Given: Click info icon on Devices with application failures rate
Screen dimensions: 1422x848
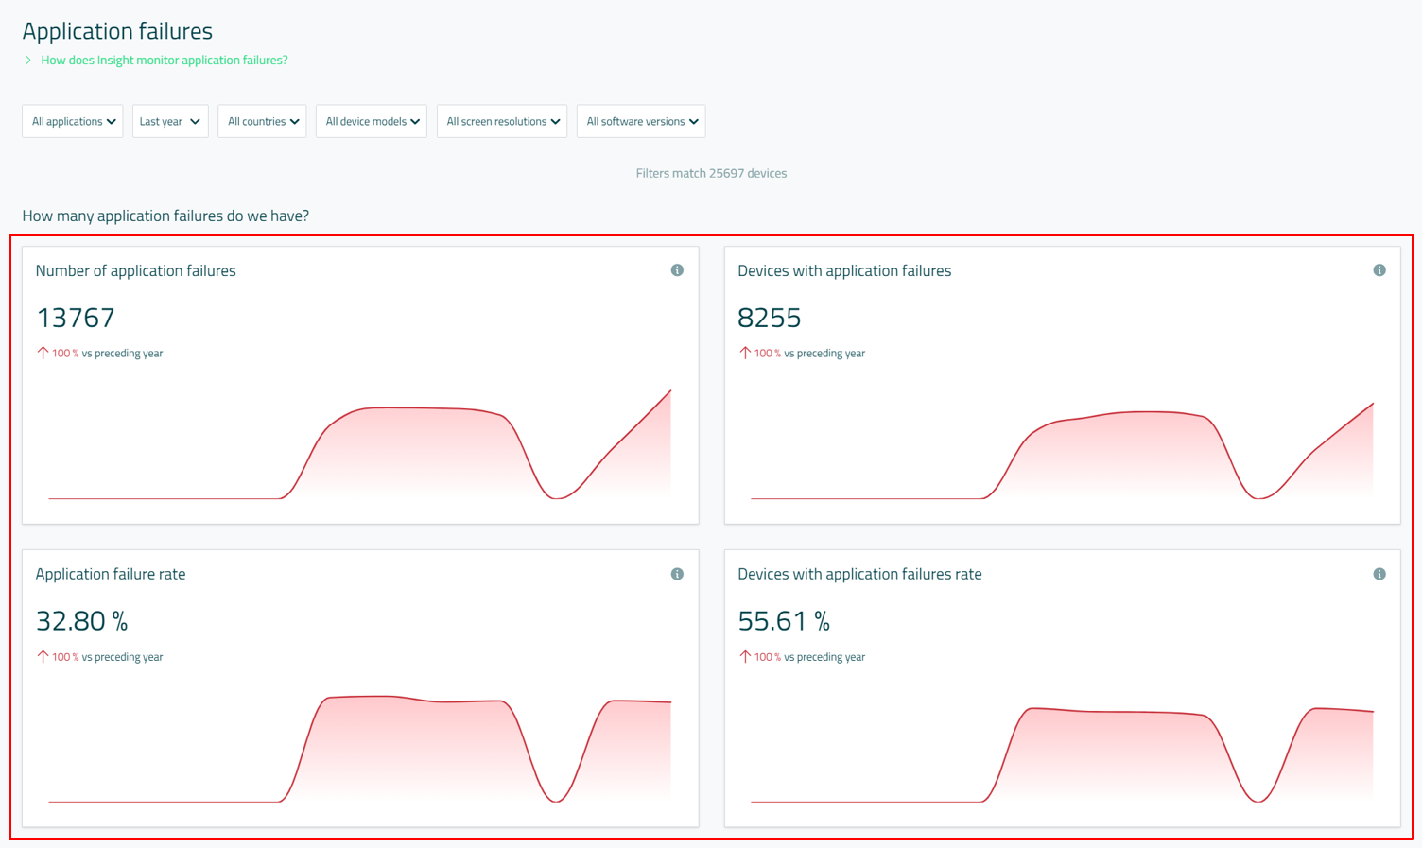Looking at the screenshot, I should [1379, 574].
